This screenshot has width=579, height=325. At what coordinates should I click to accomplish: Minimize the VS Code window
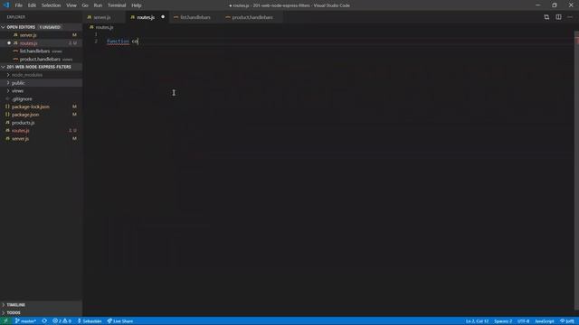pyautogui.click(x=537, y=5)
